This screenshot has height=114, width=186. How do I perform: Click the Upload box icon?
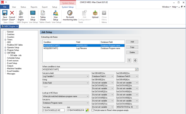[x=95, y=13]
